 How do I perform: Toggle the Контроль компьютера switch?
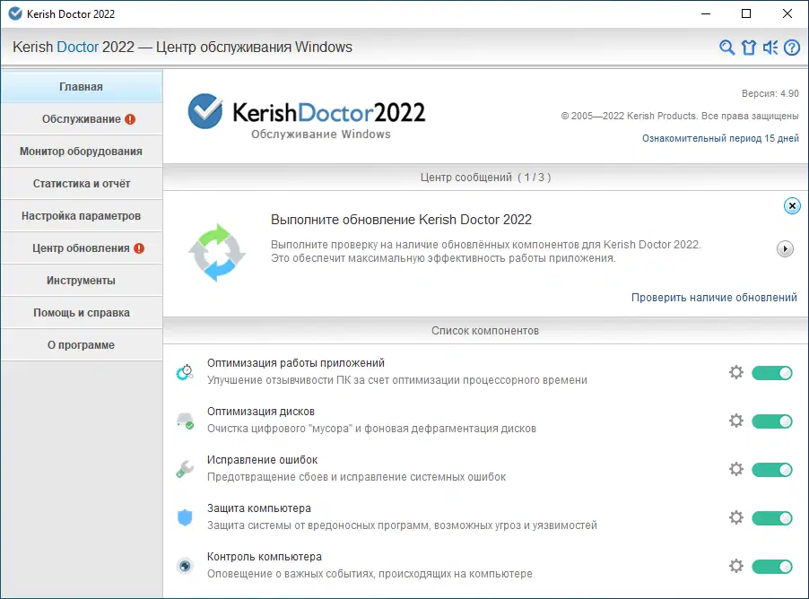pyautogui.click(x=772, y=567)
